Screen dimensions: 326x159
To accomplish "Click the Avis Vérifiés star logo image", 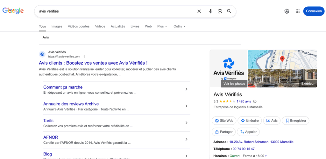I will coord(229,63).
